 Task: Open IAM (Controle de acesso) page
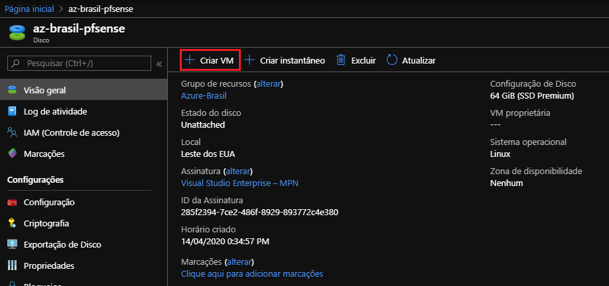click(71, 132)
